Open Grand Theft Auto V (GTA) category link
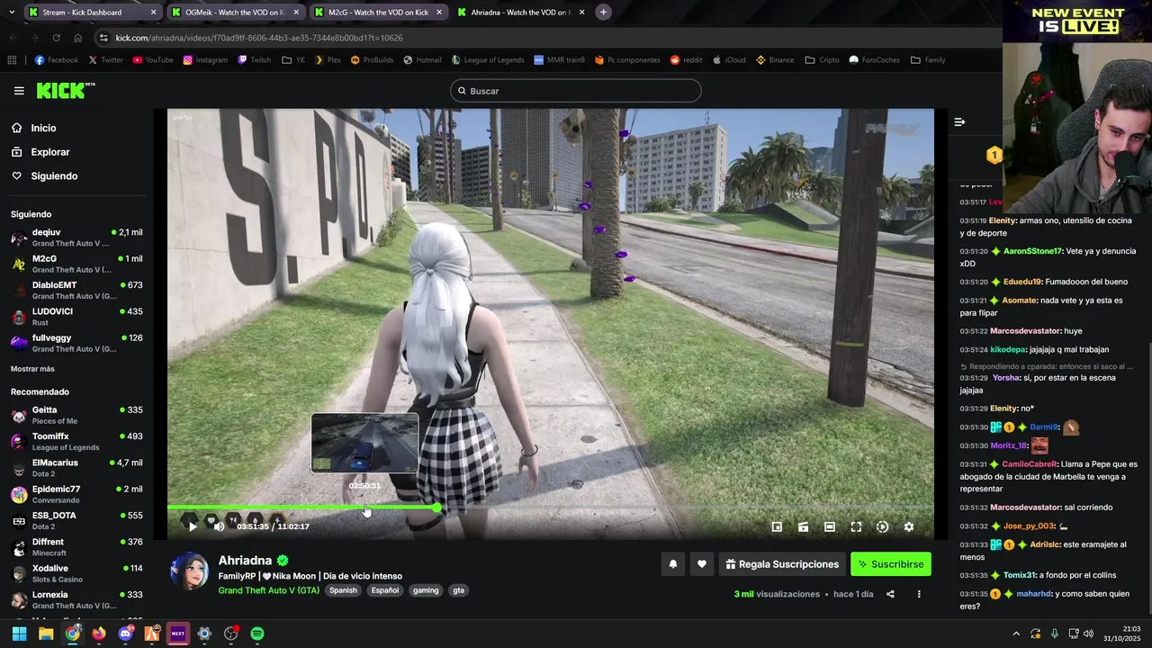 [x=268, y=590]
